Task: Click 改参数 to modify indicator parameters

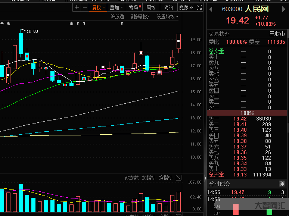Action: (x=132, y=178)
